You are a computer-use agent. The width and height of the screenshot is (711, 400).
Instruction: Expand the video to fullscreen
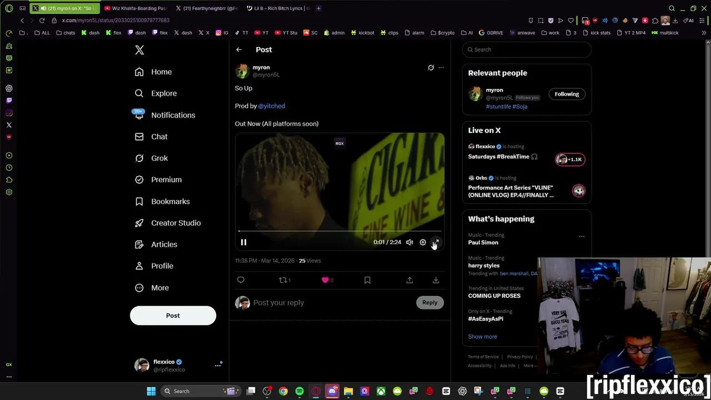[x=436, y=242]
